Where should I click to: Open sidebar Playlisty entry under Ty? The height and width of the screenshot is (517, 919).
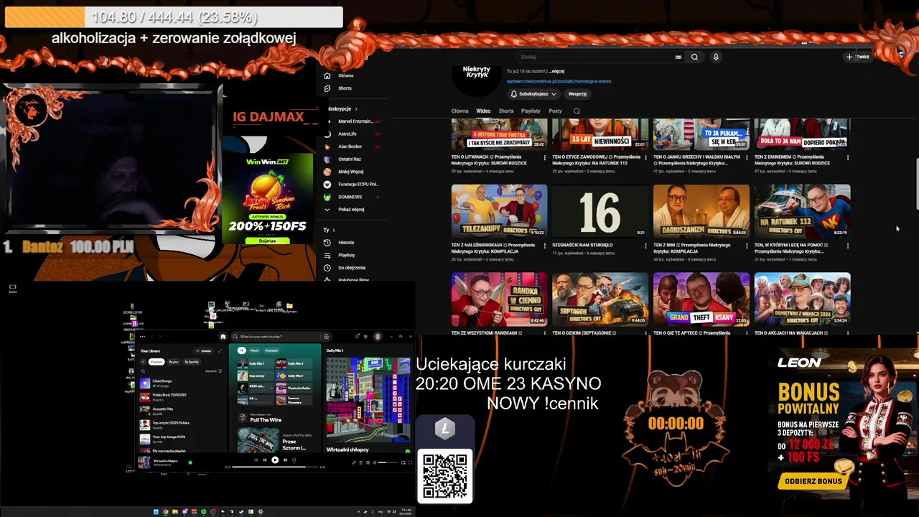coord(340,255)
